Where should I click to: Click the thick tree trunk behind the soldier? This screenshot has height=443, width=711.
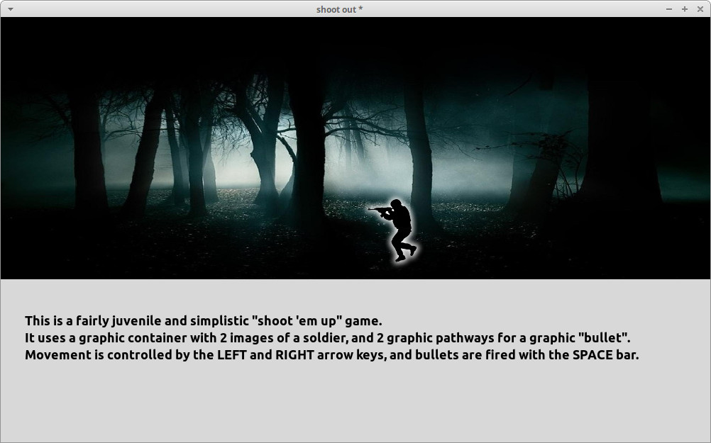(420, 156)
